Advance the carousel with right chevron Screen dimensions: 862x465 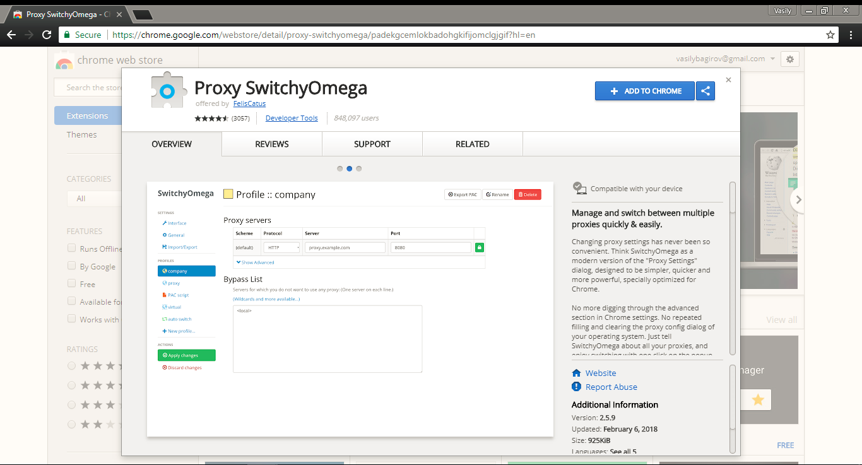coord(798,199)
